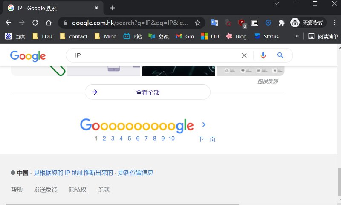Click the address bar URL

[x=130, y=23]
